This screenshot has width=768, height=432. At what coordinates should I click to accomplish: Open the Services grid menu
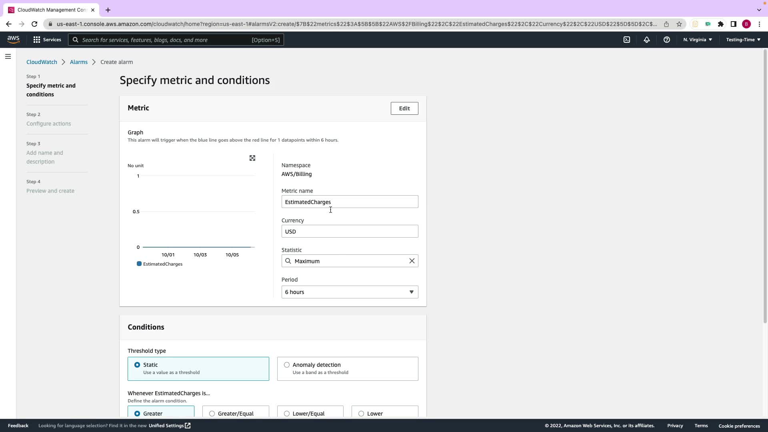pyautogui.click(x=47, y=40)
